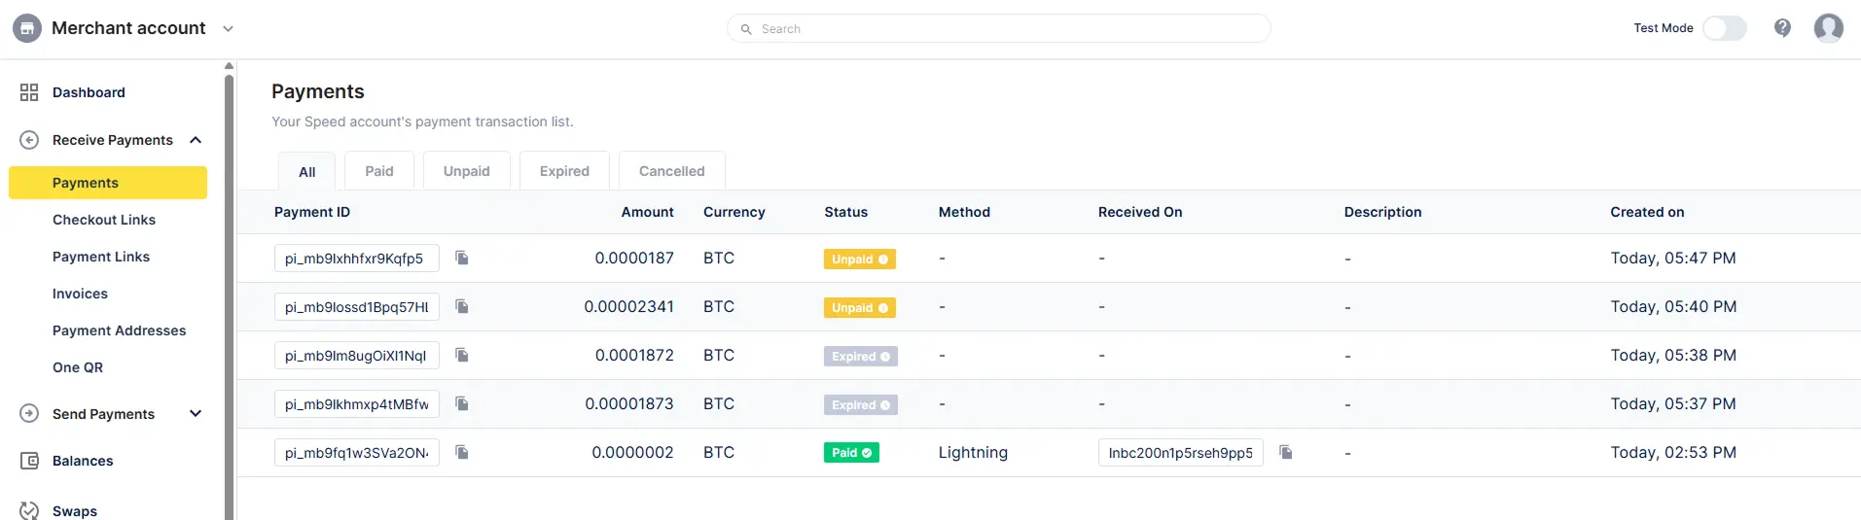Click the Swaps icon

tap(29, 510)
